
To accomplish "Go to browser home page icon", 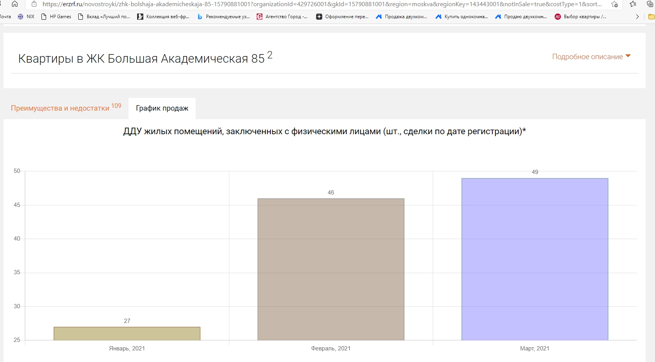I will coord(15,4).
